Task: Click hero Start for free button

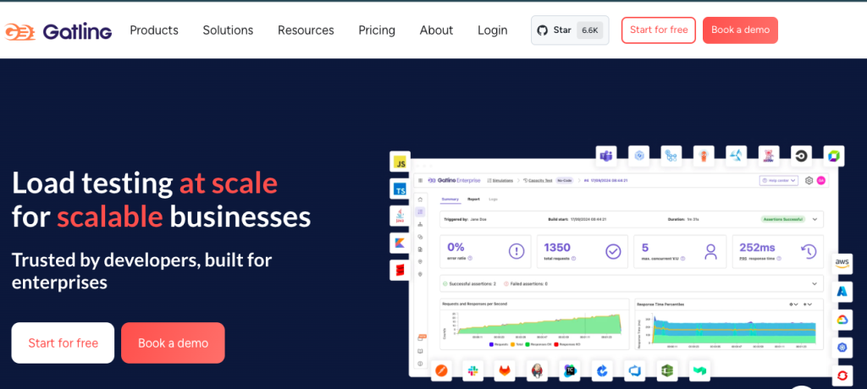Action: click(x=63, y=343)
